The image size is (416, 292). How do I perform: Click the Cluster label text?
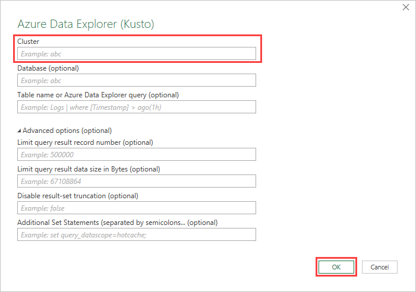click(28, 42)
